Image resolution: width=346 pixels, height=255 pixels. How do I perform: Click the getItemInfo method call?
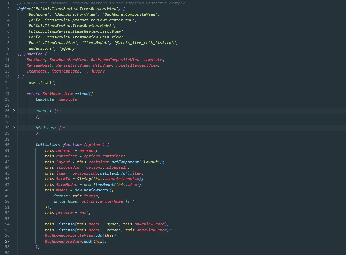(x=113, y=173)
